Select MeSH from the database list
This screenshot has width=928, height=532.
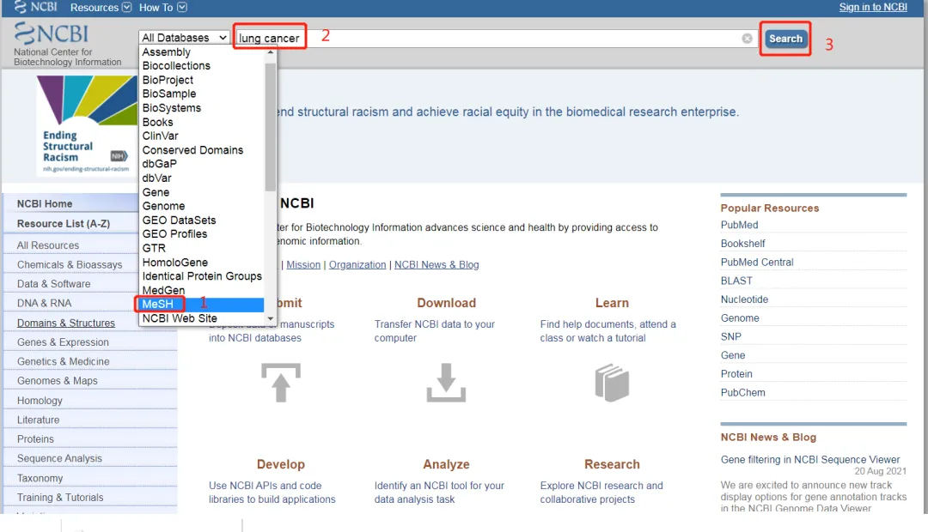coord(201,304)
